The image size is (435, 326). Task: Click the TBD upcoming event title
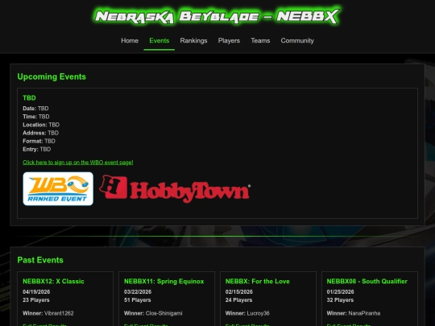[x=29, y=98]
